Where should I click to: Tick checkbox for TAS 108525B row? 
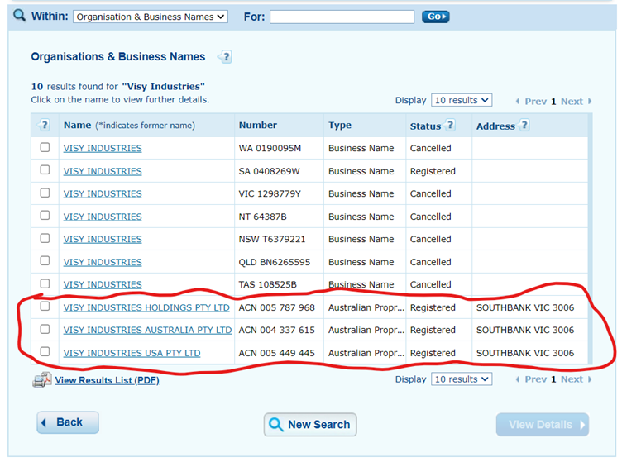[x=45, y=283]
